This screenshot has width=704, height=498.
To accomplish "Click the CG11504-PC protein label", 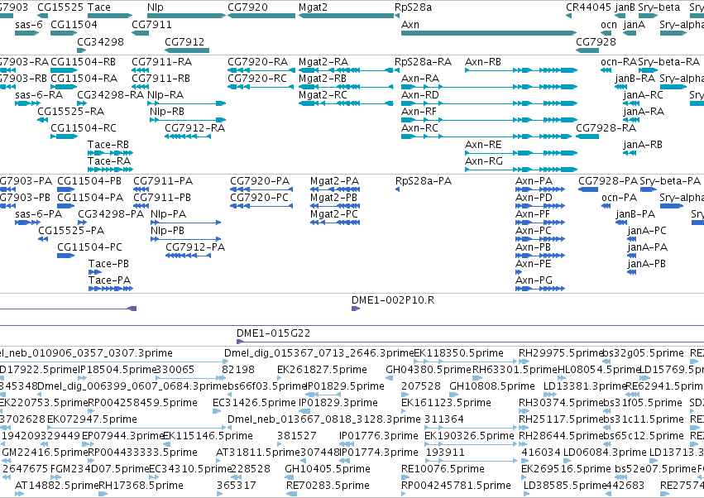I will point(89,247).
